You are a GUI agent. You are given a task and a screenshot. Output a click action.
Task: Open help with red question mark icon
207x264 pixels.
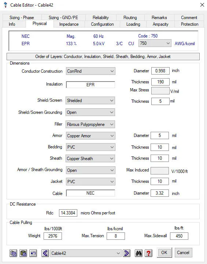click(x=148, y=253)
